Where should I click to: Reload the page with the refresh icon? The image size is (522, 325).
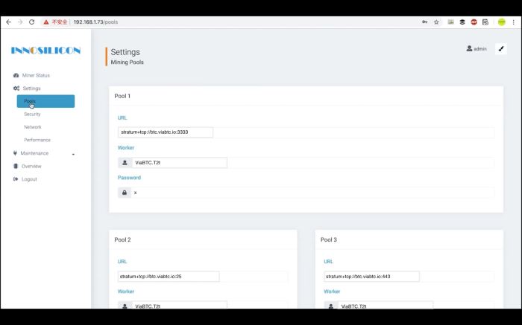(31, 22)
